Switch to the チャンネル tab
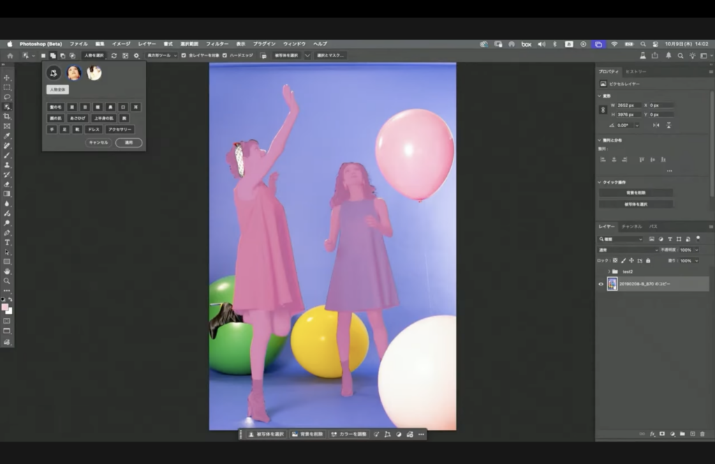Screen dimensions: 715x464 click(x=631, y=227)
